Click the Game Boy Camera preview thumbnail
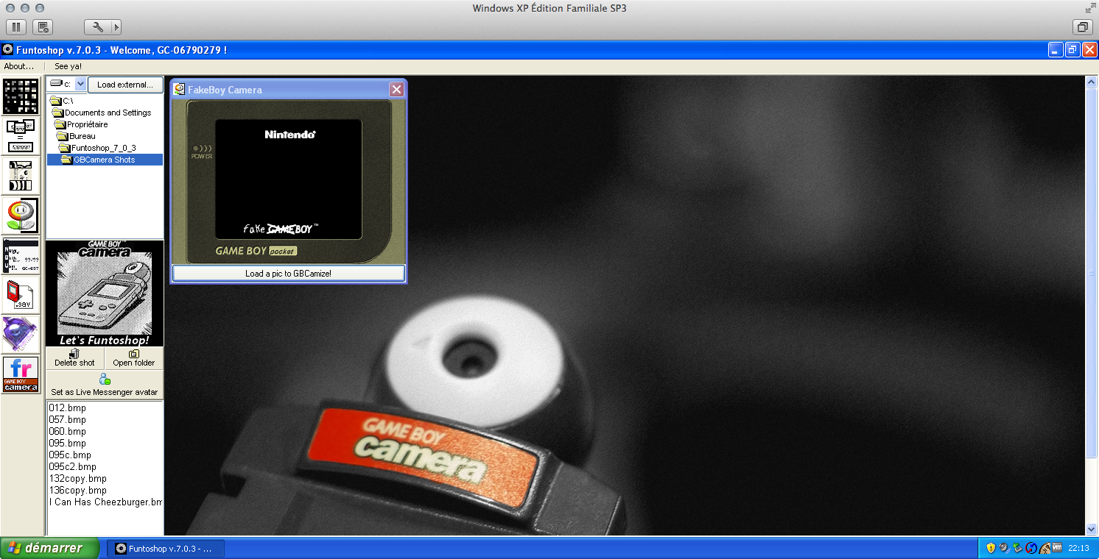This screenshot has width=1099, height=559. click(105, 293)
